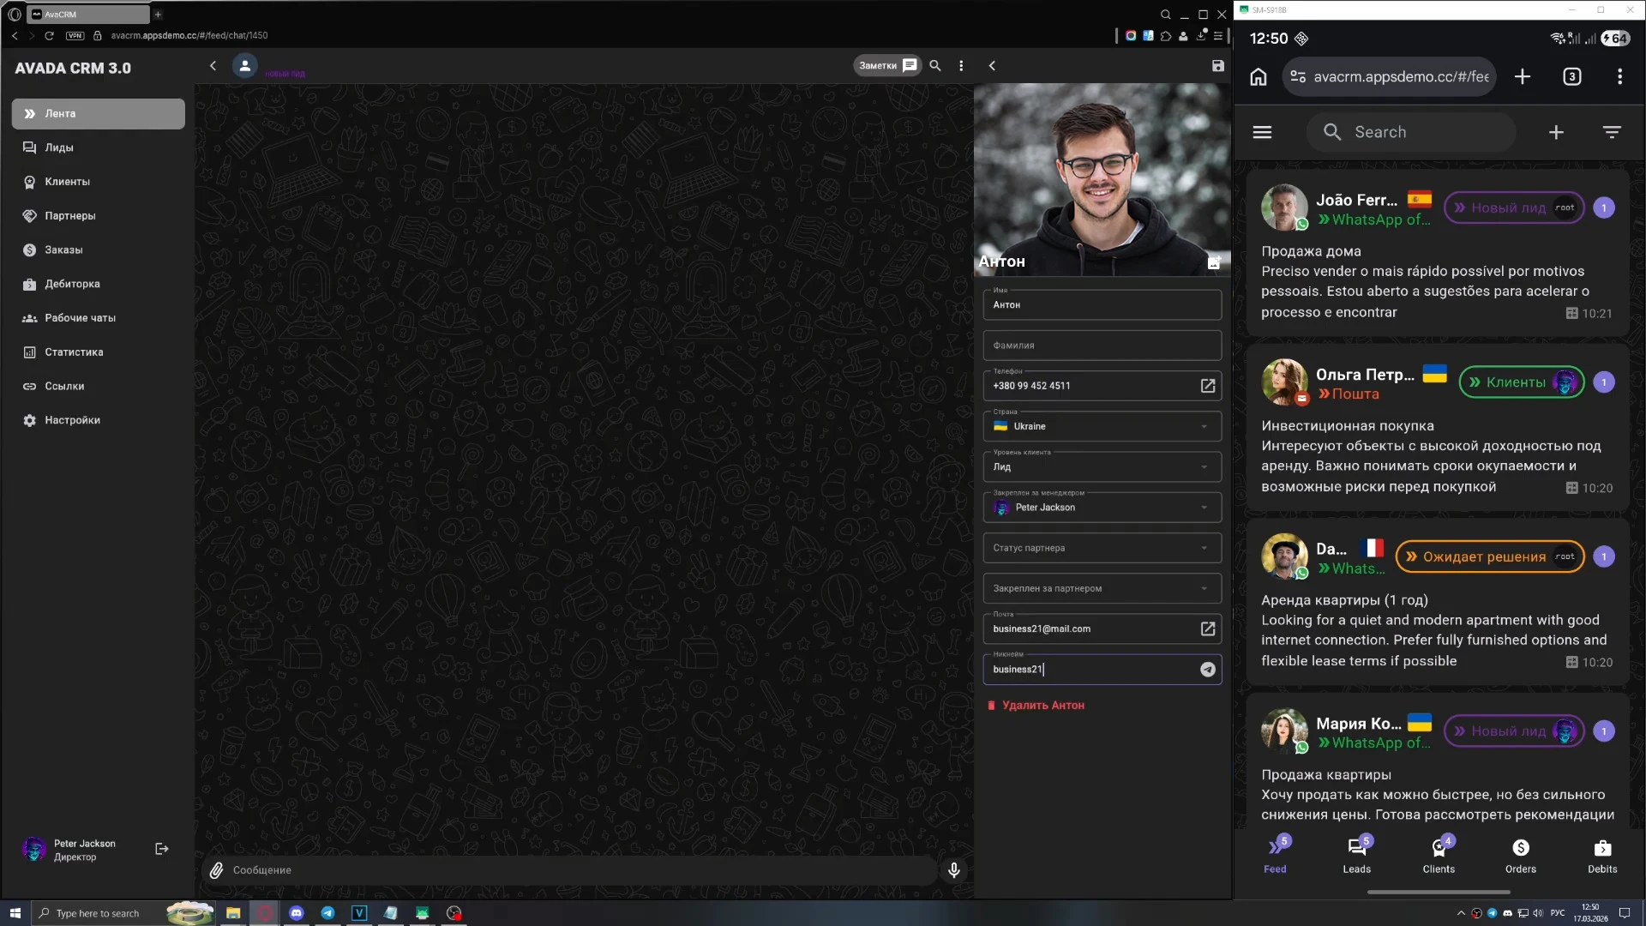Open the Заметки notes button
1646x926 pixels.
[x=887, y=66]
